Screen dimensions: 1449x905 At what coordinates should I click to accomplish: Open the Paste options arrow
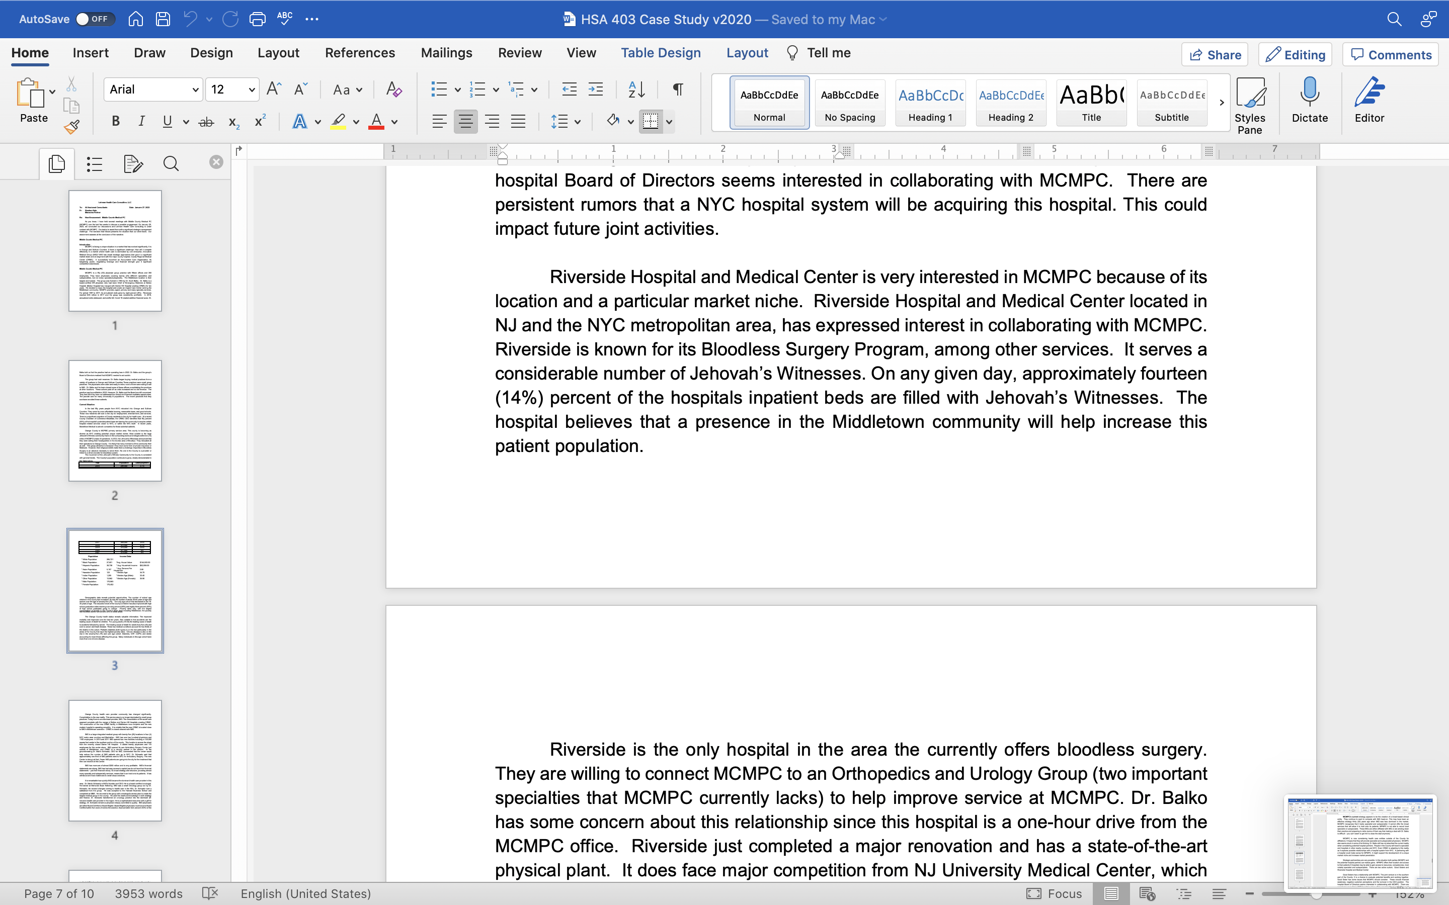click(x=52, y=92)
